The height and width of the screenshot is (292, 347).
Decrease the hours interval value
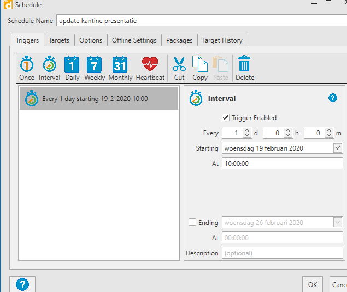[x=287, y=135]
